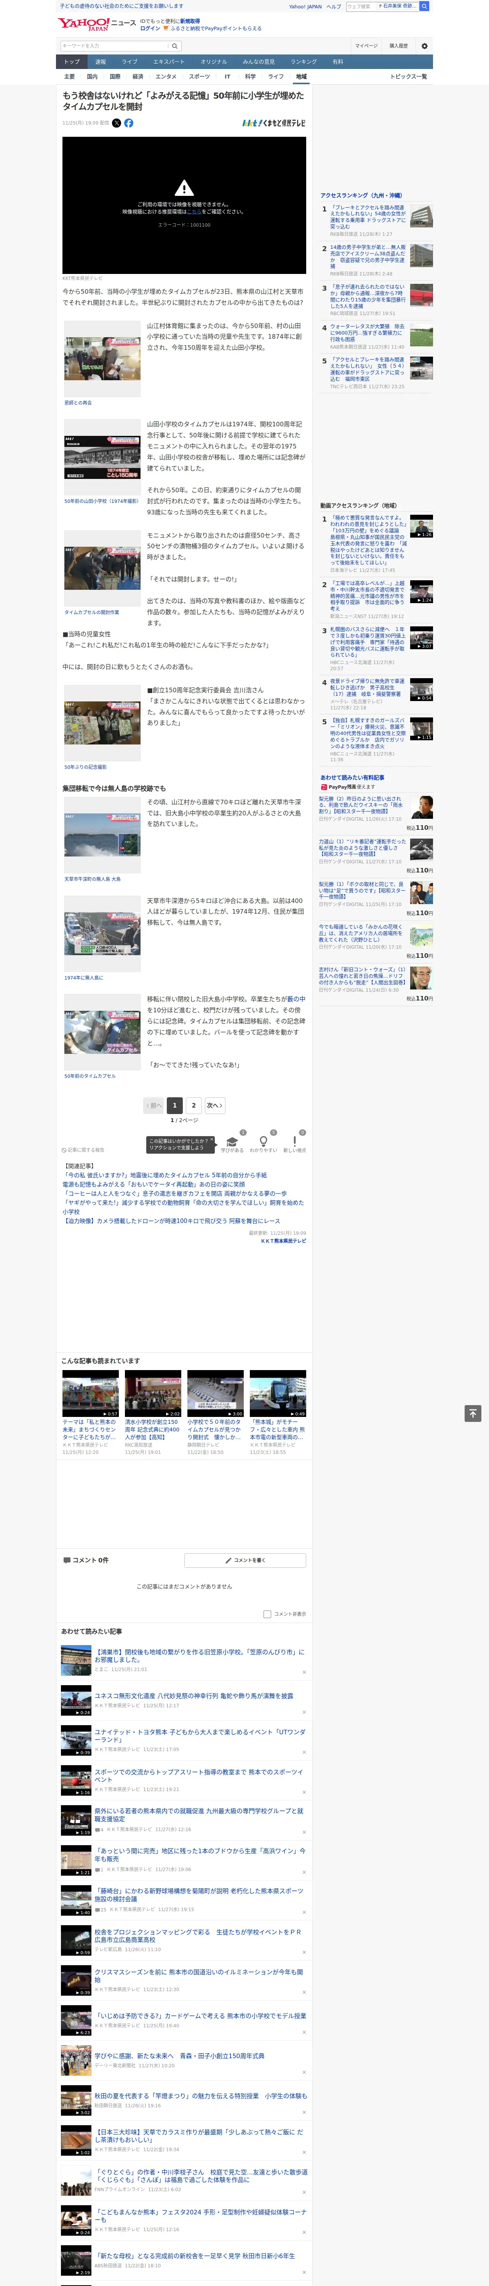Click the マイページ button
The height and width of the screenshot is (2286, 489).
tap(366, 45)
